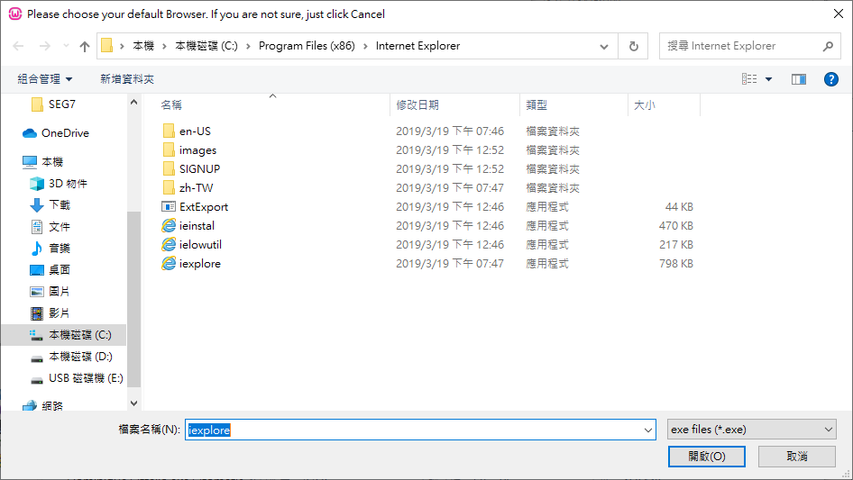Image resolution: width=853 pixels, height=480 pixels.
Task: Open the 組合管理 menu
Action: pyautogui.click(x=45, y=79)
